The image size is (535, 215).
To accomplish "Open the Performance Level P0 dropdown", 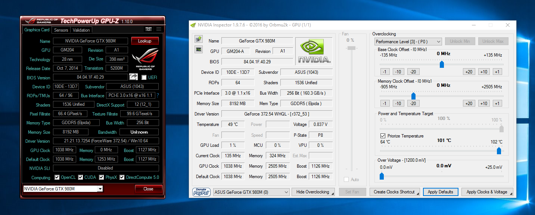I will click(408, 41).
